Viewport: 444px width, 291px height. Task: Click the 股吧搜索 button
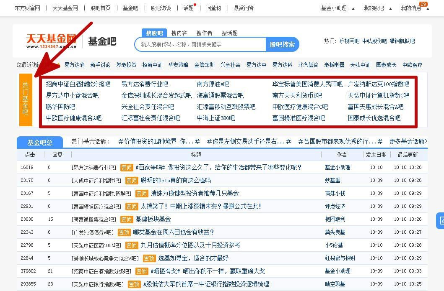tap(282, 44)
